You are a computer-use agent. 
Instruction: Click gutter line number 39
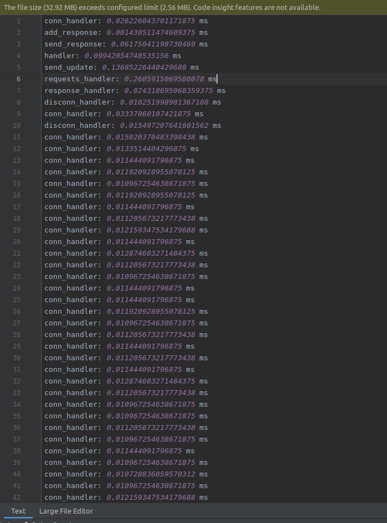[x=17, y=462]
